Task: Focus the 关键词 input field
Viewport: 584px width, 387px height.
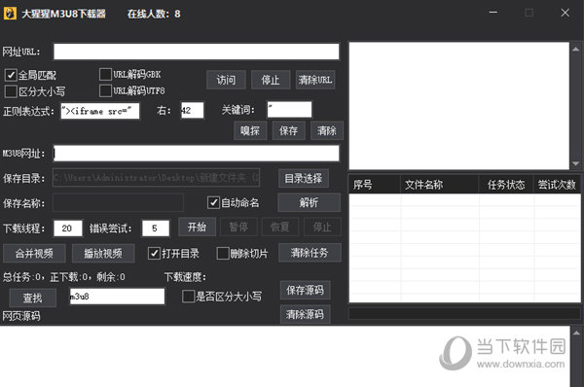Action: [x=289, y=110]
